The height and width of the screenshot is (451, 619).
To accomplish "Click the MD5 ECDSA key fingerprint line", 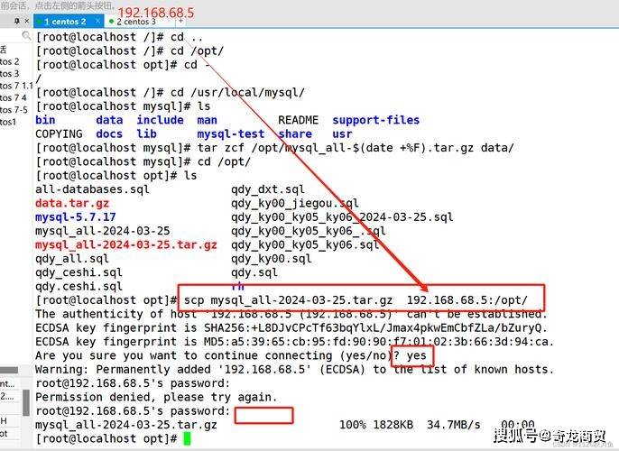I will pos(294,342).
